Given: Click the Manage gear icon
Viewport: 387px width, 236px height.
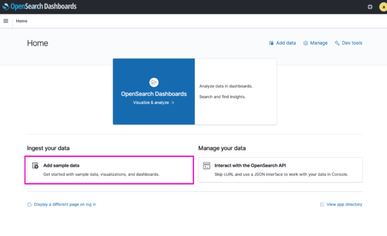Looking at the screenshot, I should coord(305,43).
